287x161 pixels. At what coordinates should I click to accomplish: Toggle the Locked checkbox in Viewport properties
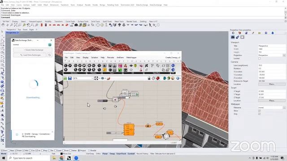click(x=259, y=59)
